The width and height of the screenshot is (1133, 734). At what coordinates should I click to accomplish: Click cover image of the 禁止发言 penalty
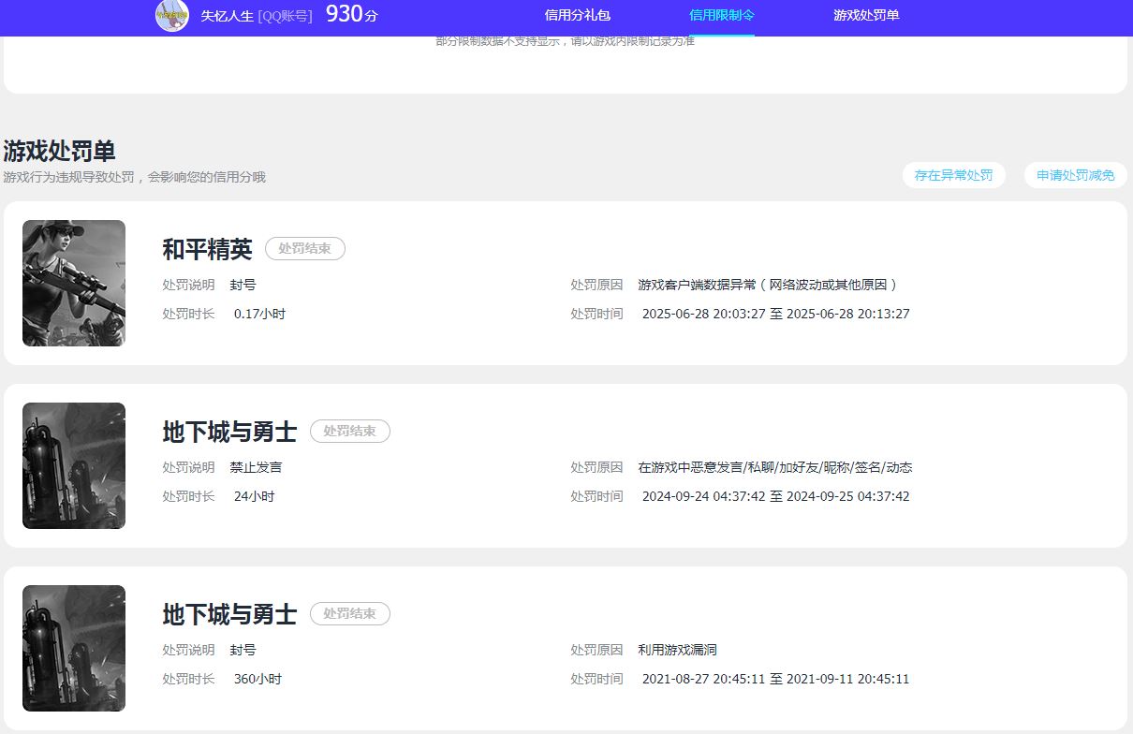(74, 465)
